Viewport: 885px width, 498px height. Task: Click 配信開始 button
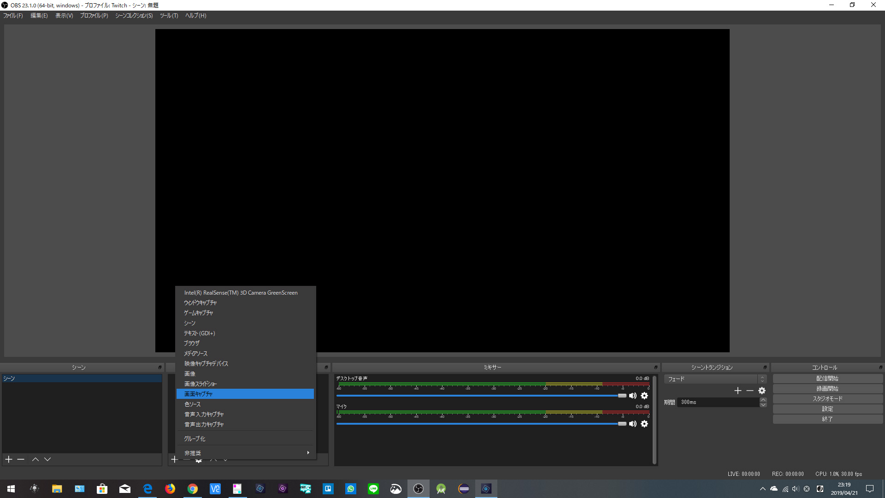[x=827, y=379]
